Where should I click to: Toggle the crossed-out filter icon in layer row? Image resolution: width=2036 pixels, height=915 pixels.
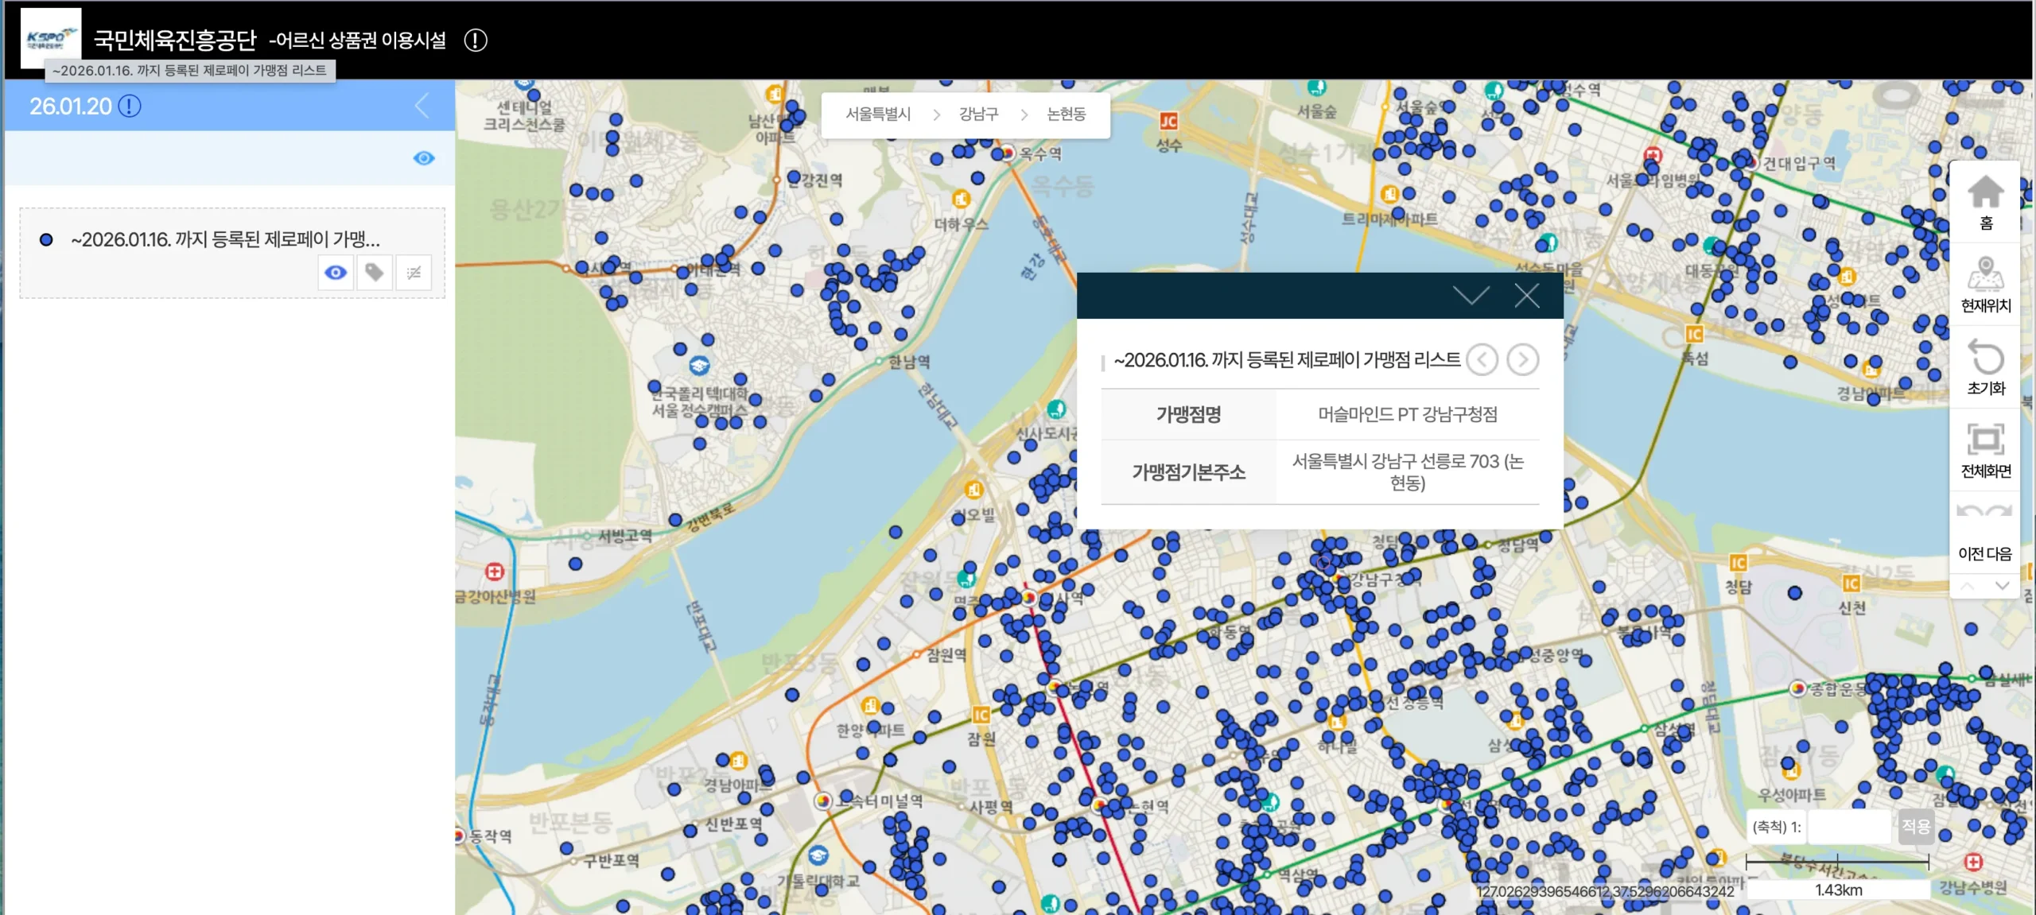414,273
